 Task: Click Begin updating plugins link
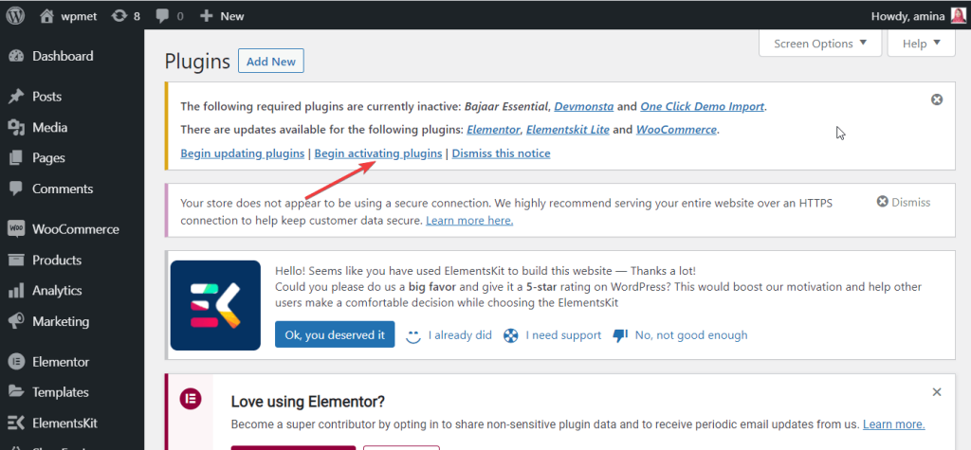pyautogui.click(x=242, y=153)
